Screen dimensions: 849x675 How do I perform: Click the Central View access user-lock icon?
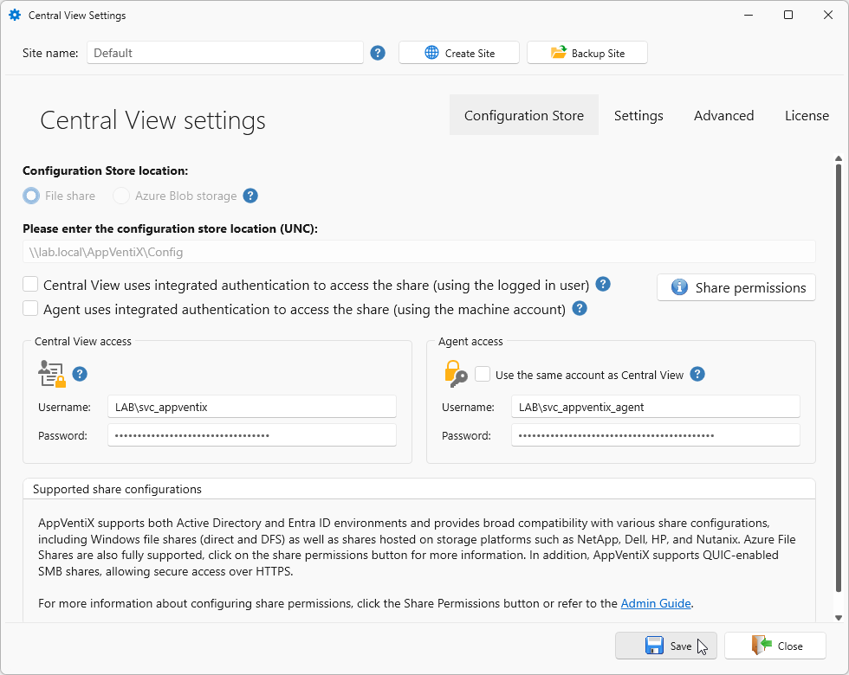pyautogui.click(x=51, y=374)
